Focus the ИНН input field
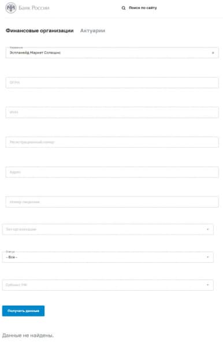 point(112,112)
